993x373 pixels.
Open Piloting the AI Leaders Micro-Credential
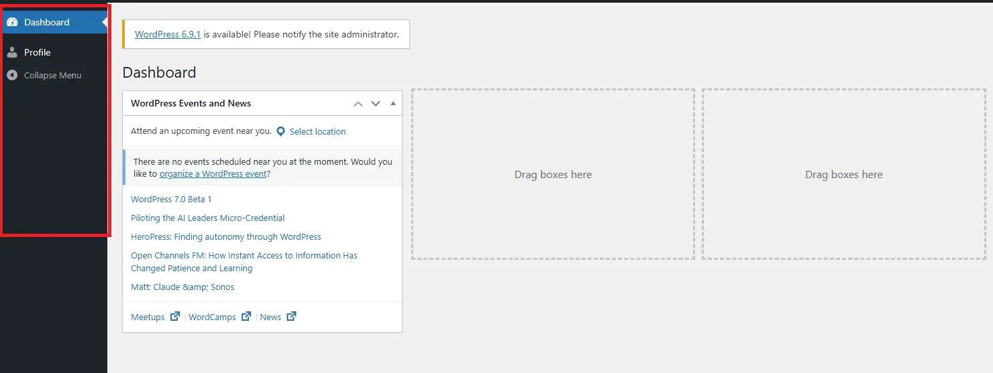tap(207, 218)
